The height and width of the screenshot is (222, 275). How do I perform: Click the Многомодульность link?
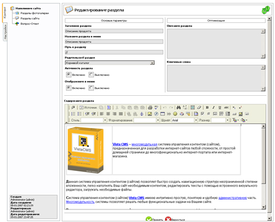pos(80,202)
